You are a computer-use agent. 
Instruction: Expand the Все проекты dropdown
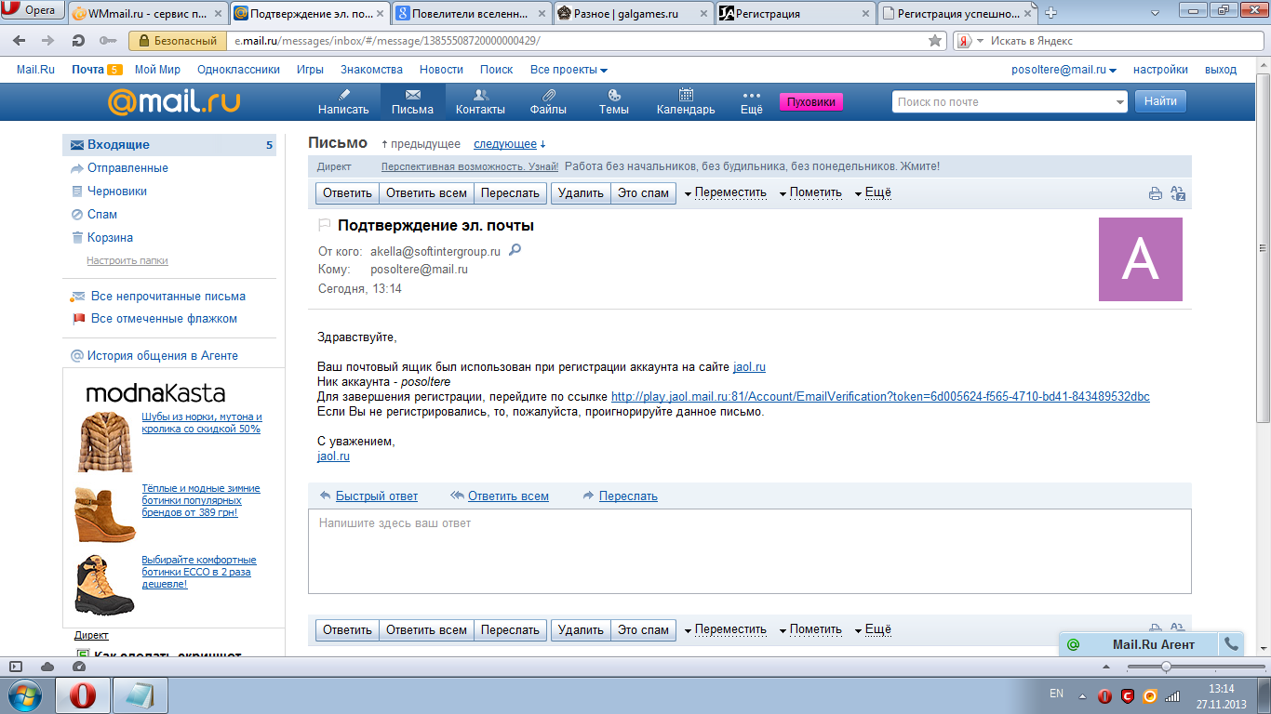(x=569, y=70)
